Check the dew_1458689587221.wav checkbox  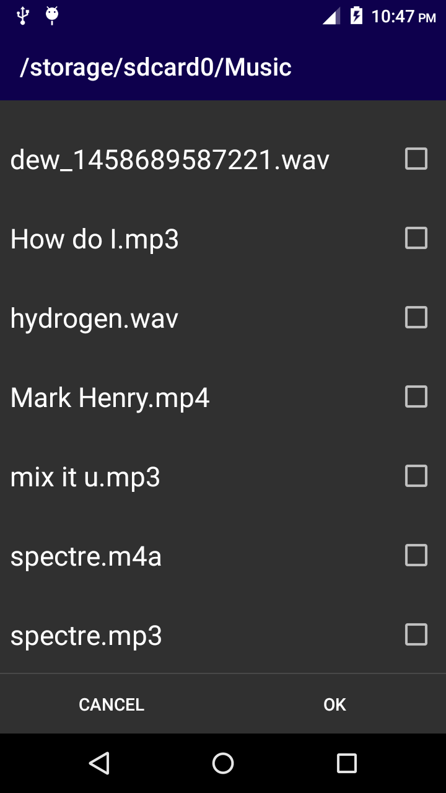point(416,159)
